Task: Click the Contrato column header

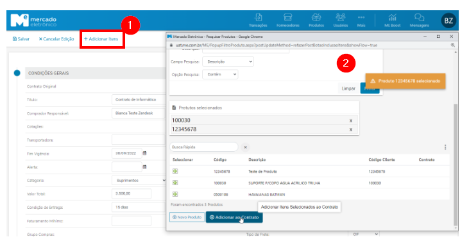Action: point(427,160)
